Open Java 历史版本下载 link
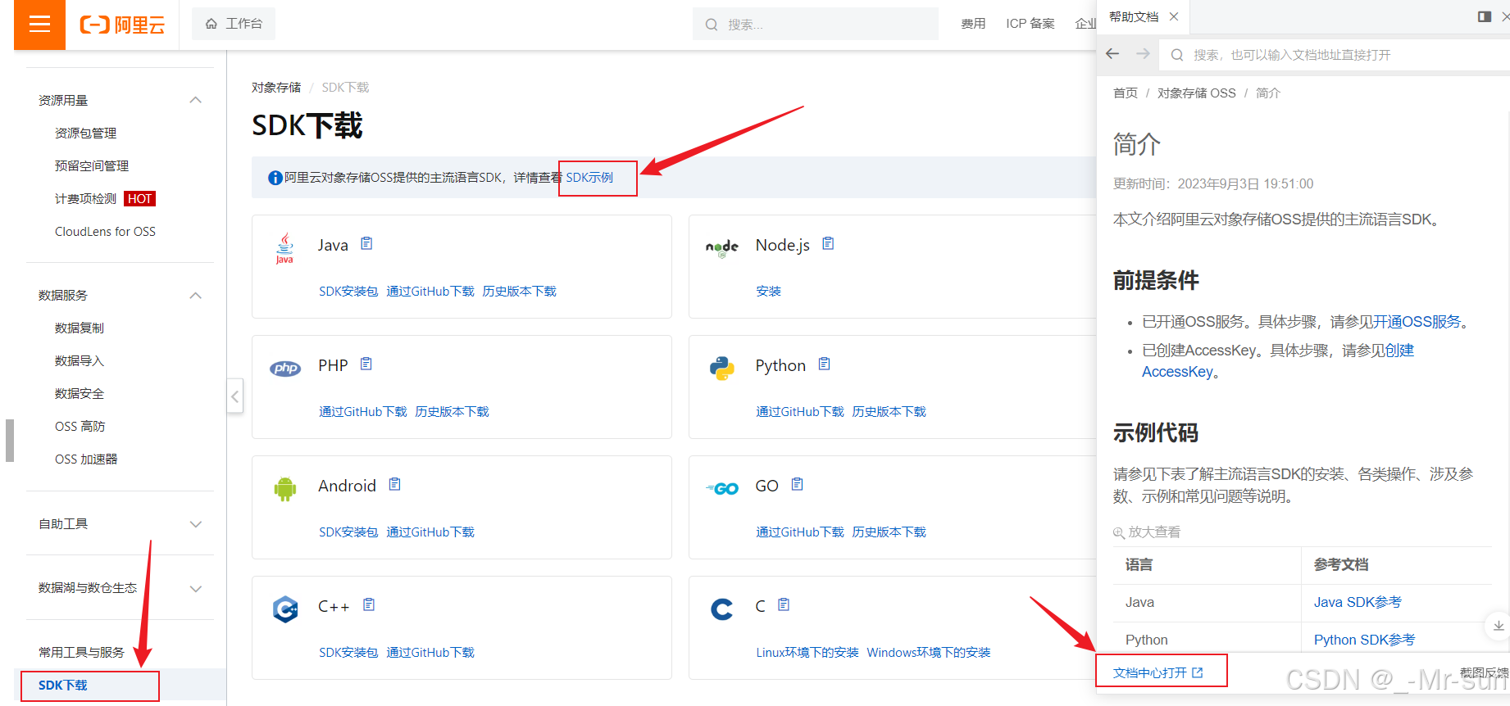 (x=520, y=292)
